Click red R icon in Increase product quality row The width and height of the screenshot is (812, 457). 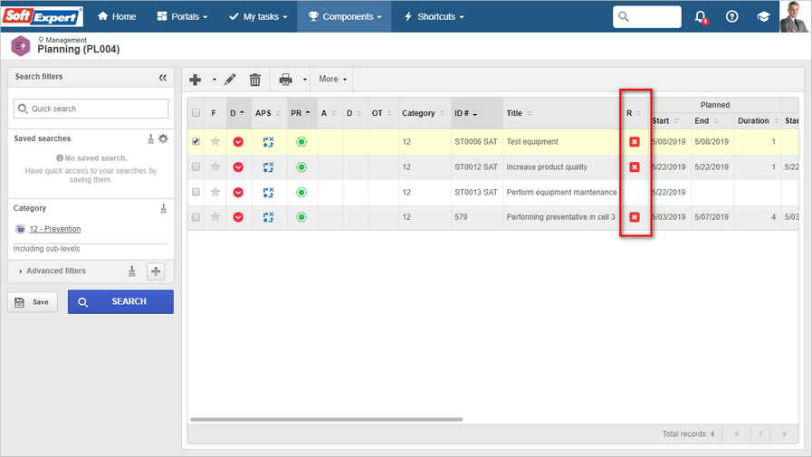(635, 167)
